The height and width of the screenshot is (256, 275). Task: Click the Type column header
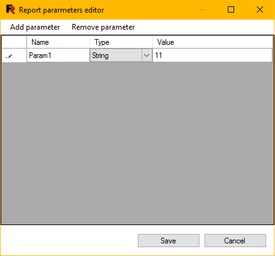click(121, 42)
